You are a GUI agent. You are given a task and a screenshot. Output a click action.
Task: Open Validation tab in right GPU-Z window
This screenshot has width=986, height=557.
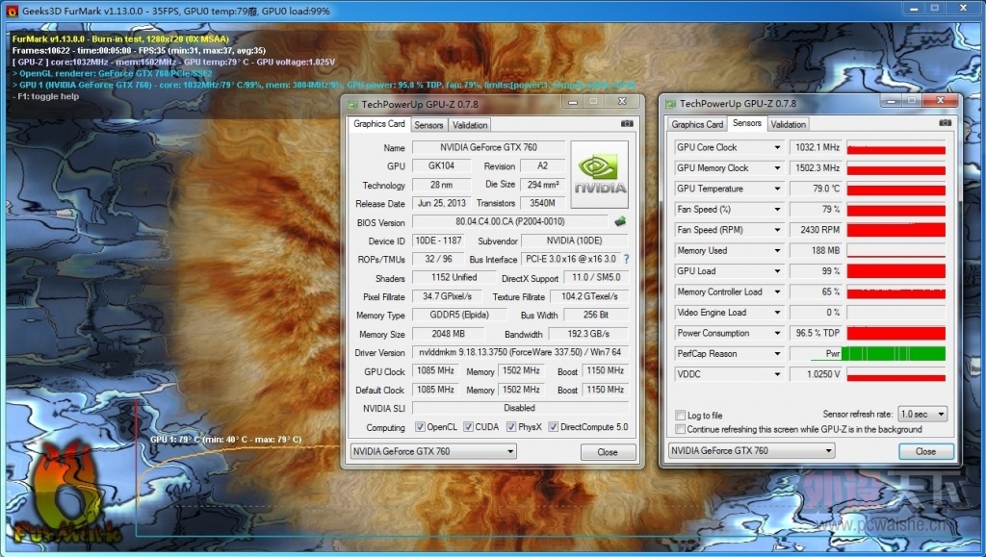click(788, 124)
